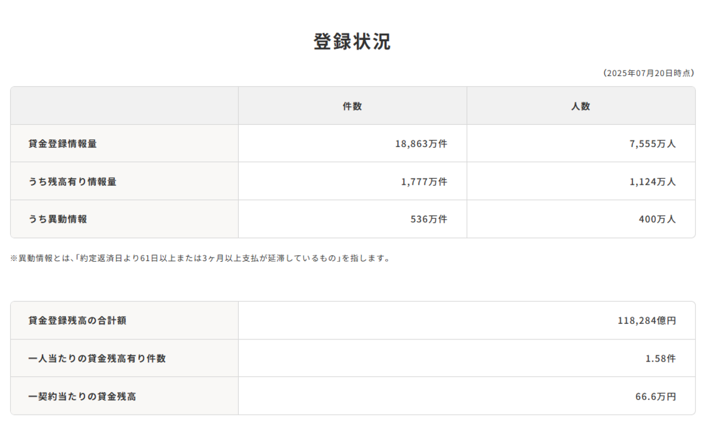The height and width of the screenshot is (429, 718).
Task: Click the ※異動情報とは footnote text
Action: point(200,259)
